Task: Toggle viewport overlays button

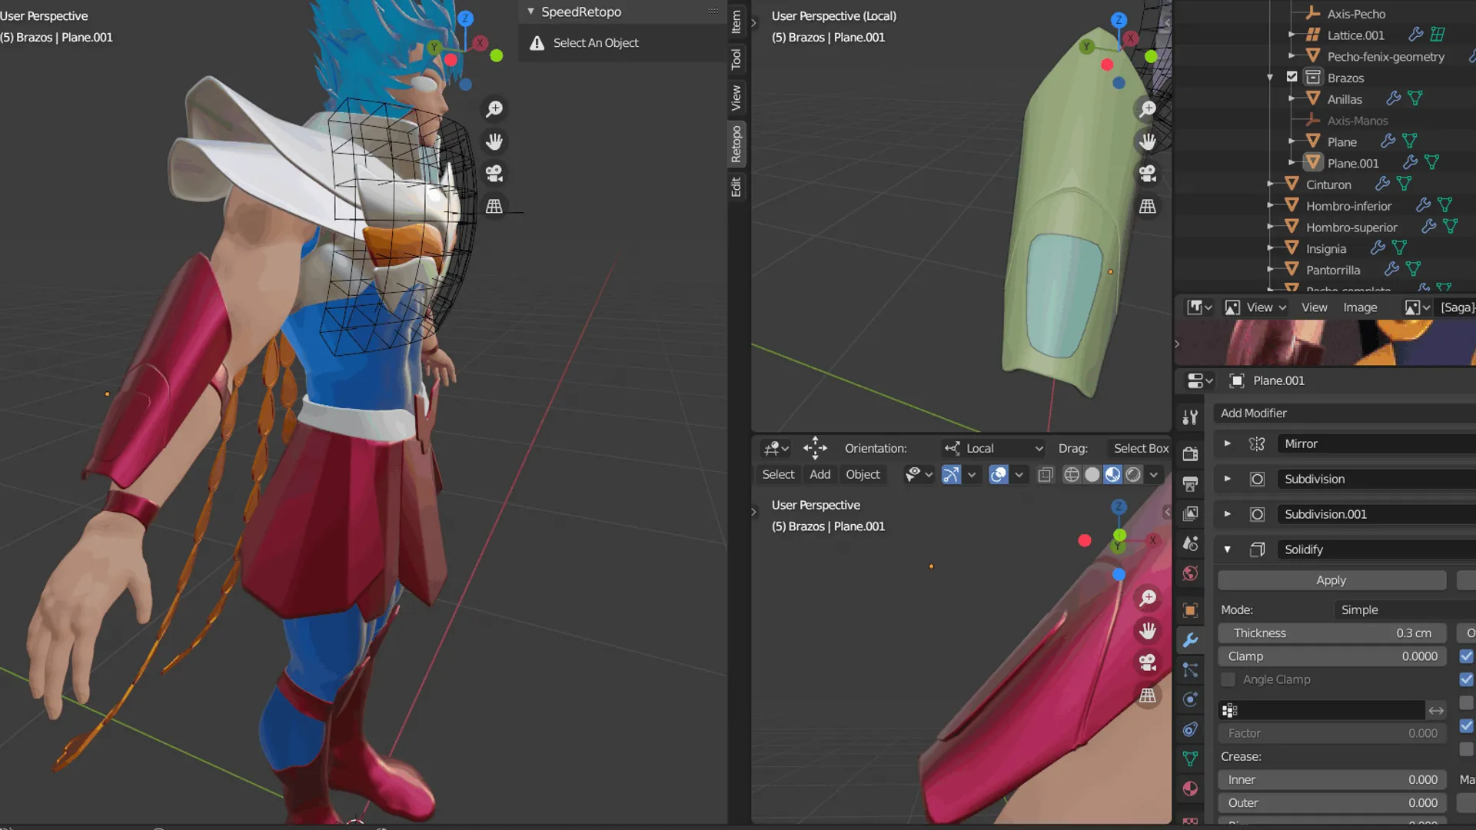Action: tap(998, 475)
